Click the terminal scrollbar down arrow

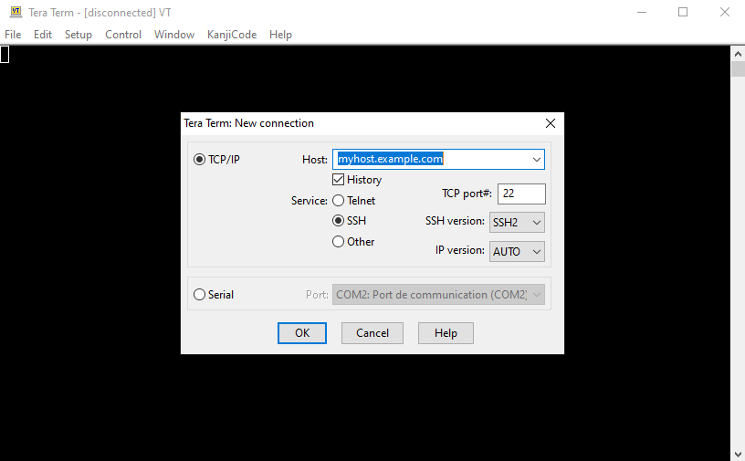tap(738, 454)
